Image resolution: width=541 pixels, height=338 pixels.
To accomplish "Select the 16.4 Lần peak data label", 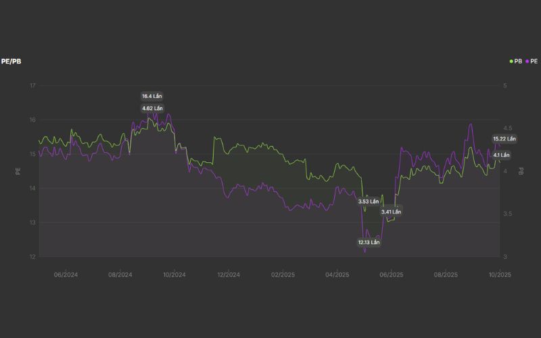I will click(x=152, y=96).
